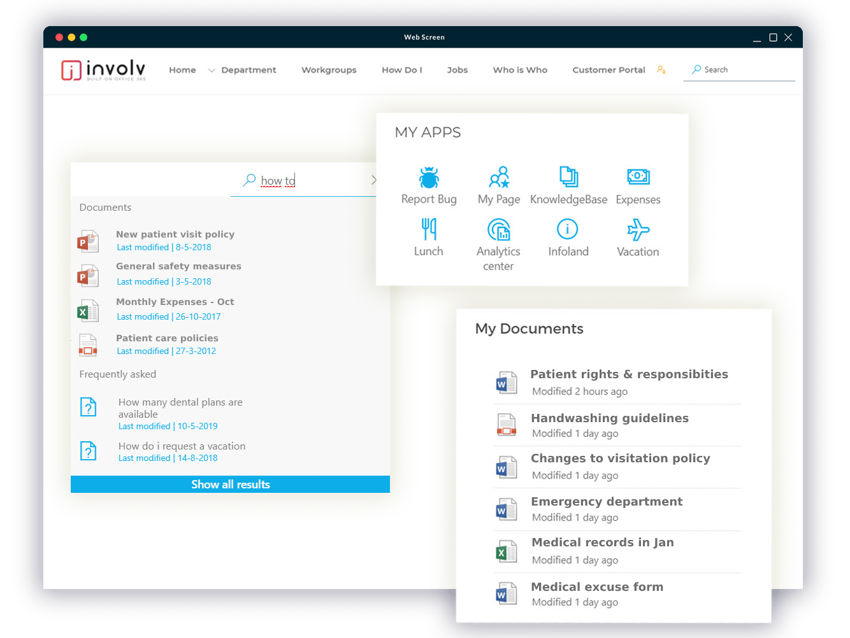The image size is (850, 638).
Task: Select the Lunch app icon
Action: point(428,237)
